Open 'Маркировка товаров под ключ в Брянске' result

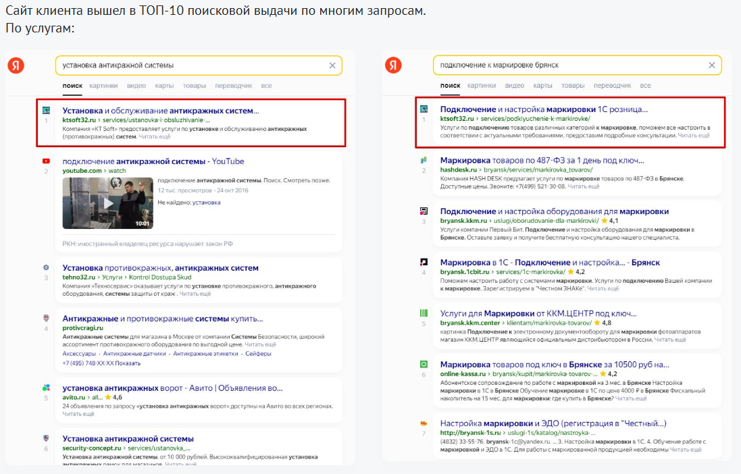click(x=555, y=365)
